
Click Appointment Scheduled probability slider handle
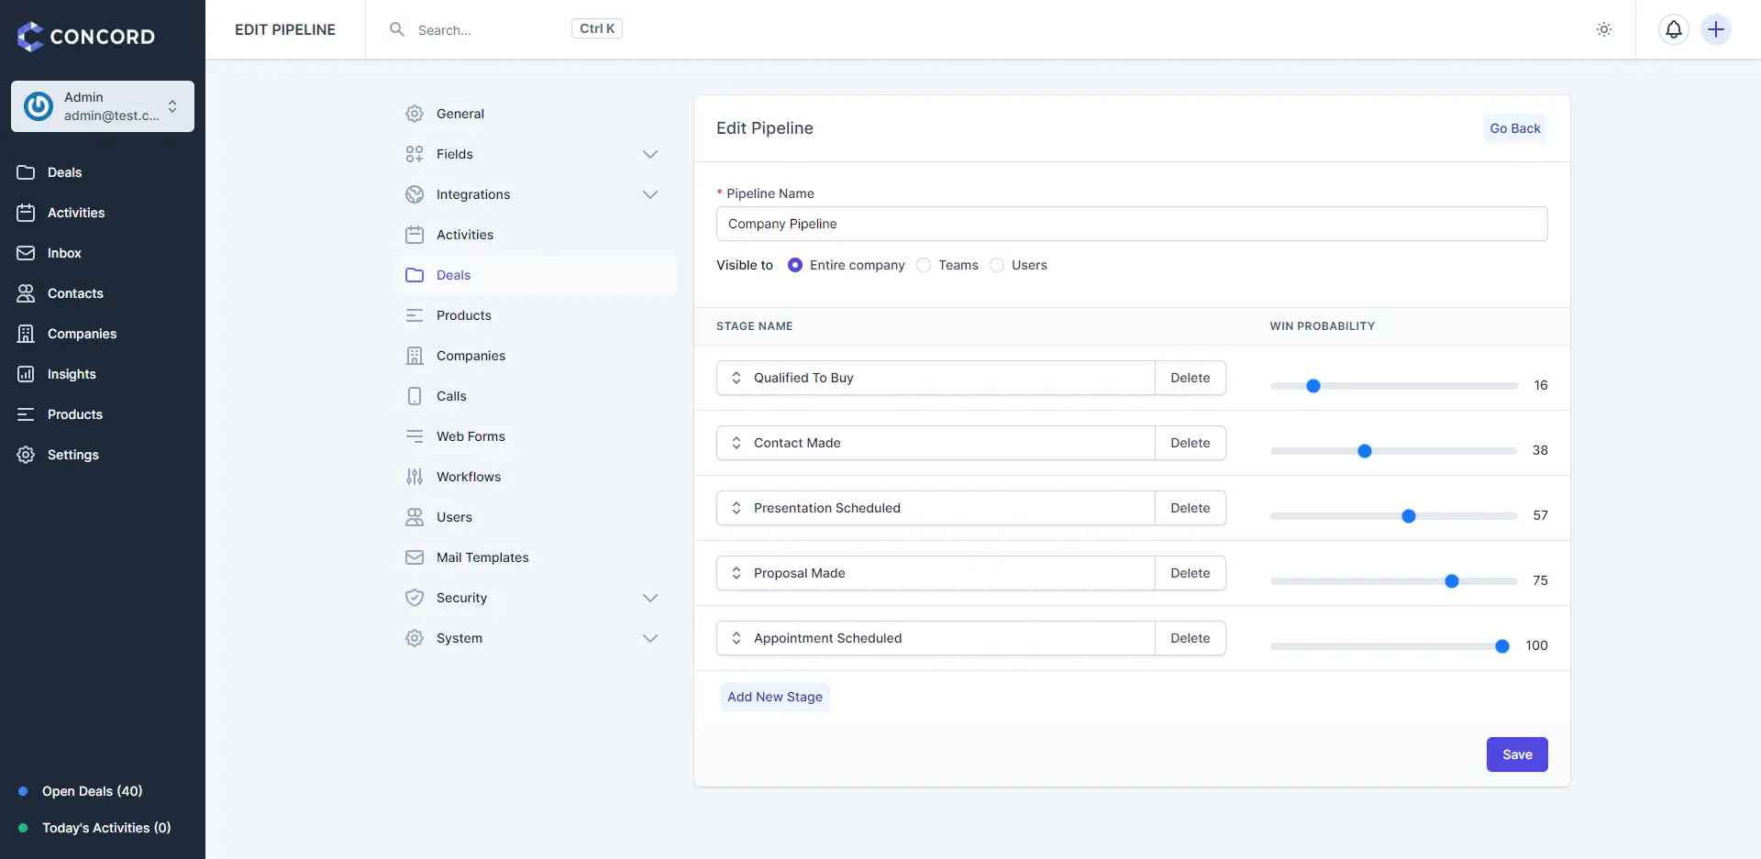[1502, 646]
